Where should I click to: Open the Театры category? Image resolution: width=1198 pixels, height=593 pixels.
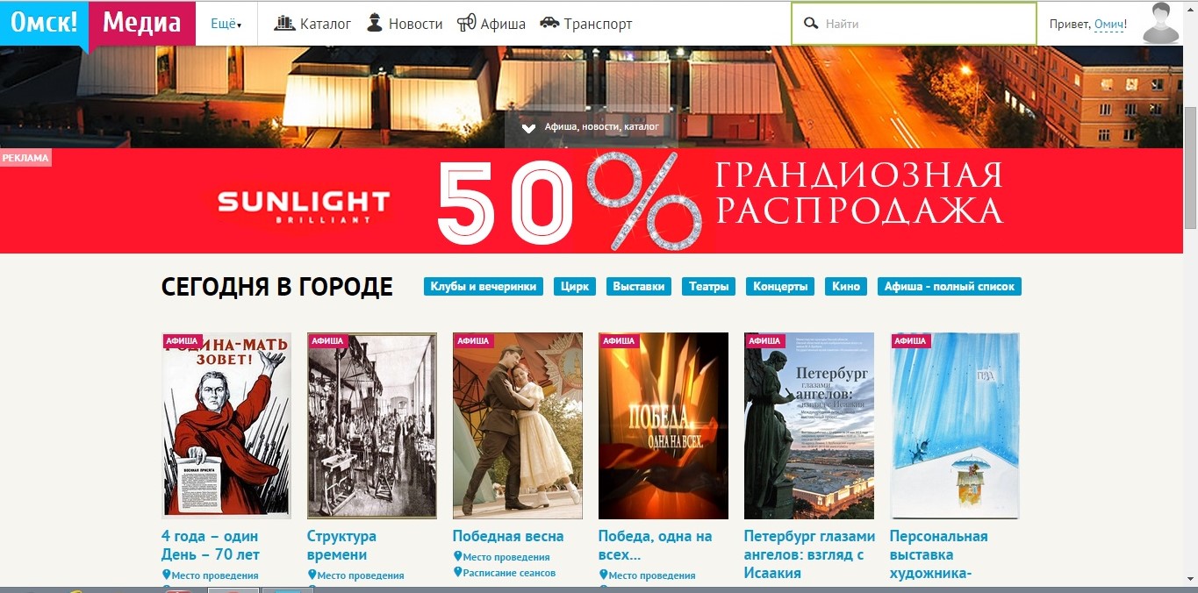click(708, 287)
